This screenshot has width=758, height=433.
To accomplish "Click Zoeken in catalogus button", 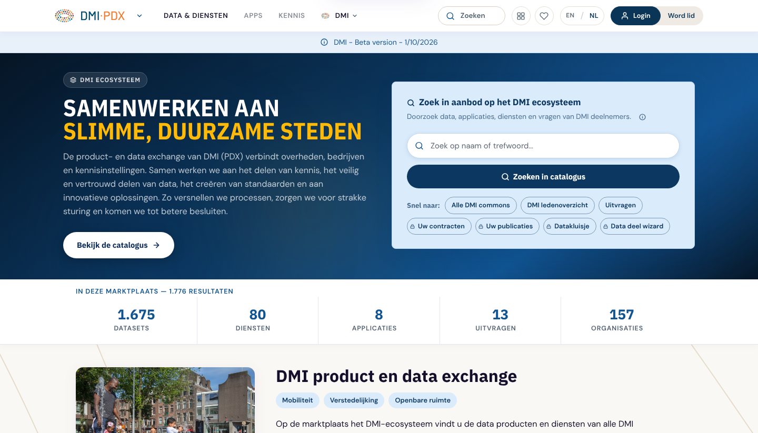I will [543, 177].
